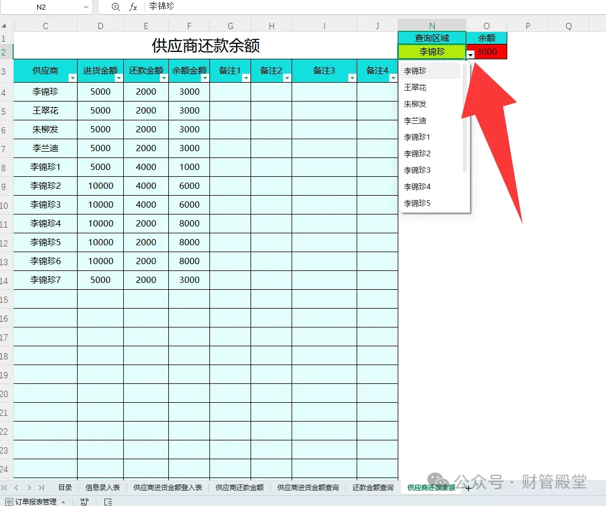This screenshot has height=506, width=606.
Task: Click the 订单报表管理 status bar icon
Action: (x=9, y=502)
